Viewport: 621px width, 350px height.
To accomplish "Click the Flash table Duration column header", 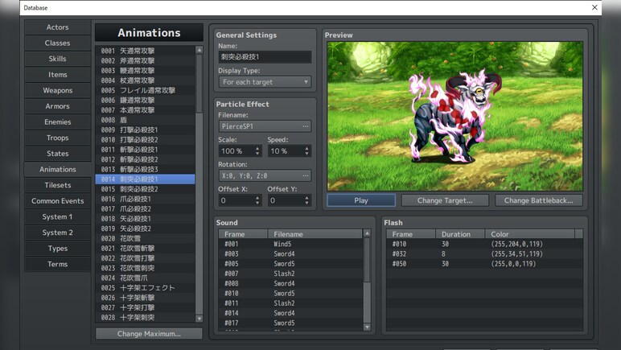I will [461, 234].
